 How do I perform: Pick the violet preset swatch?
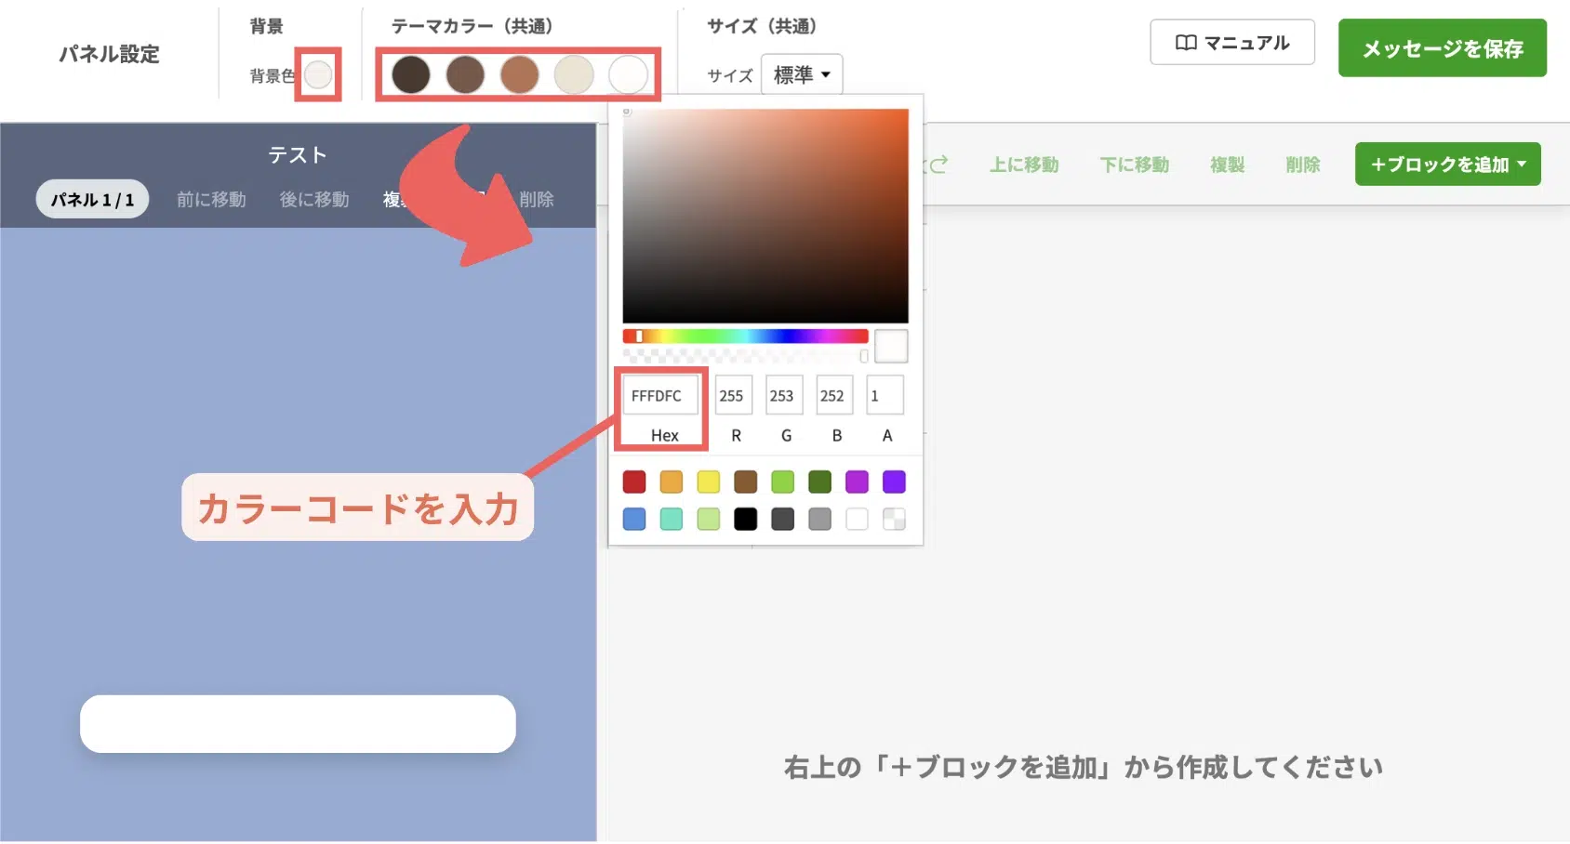[x=894, y=481]
